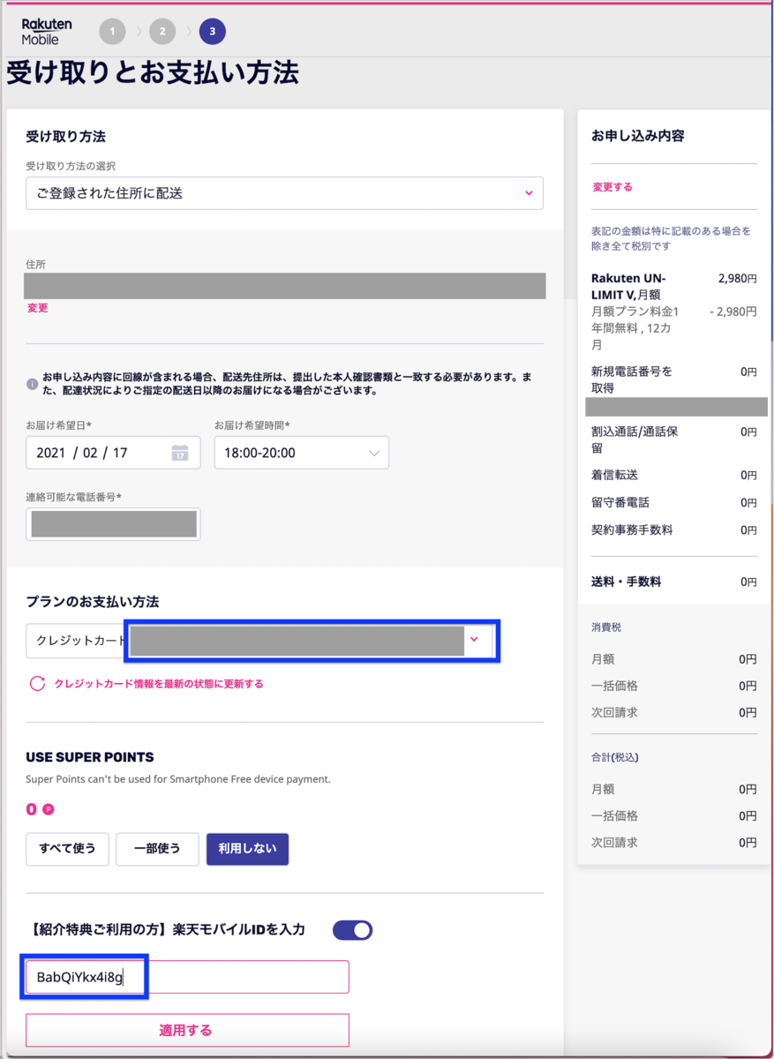This screenshot has width=774, height=1059.
Task: Click the 留守番電話 row label
Action: [620, 502]
